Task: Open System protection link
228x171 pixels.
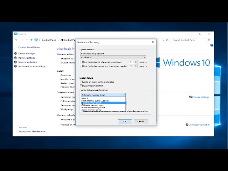Action: pos(28,62)
